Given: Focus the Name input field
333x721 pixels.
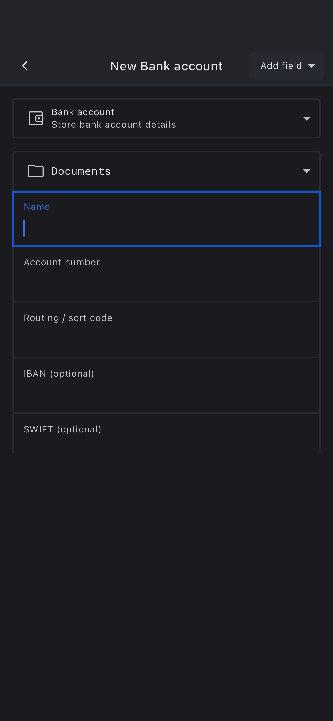Looking at the screenshot, I should (x=166, y=228).
